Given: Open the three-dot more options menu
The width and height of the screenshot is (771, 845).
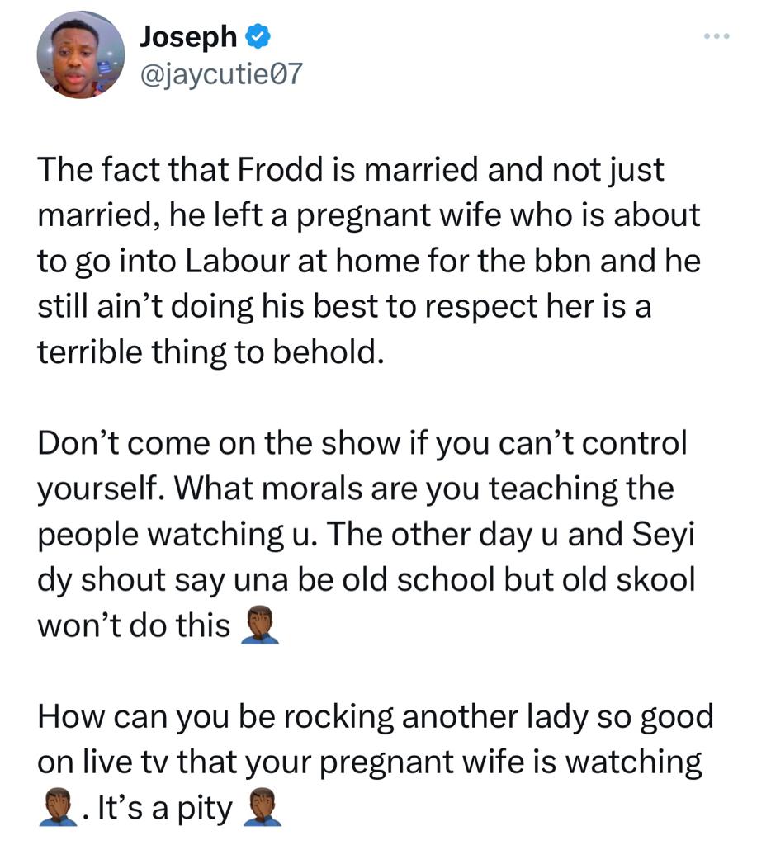Looking at the screenshot, I should click(717, 36).
